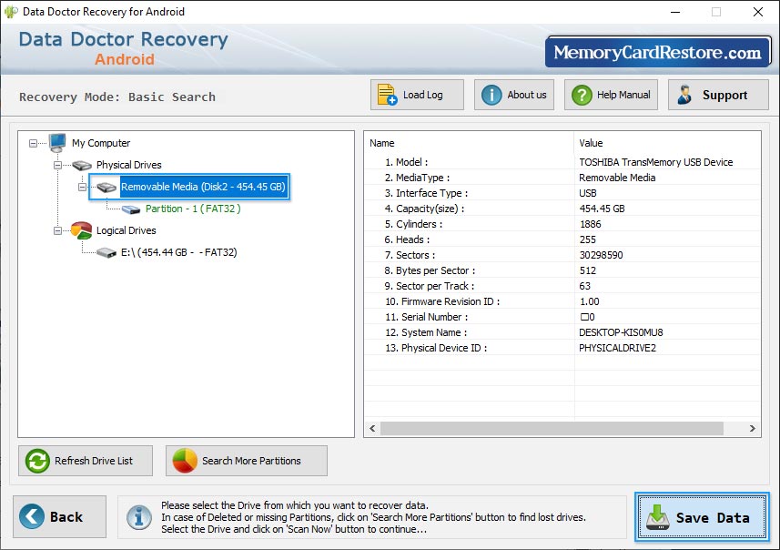Click the About us info icon
Image resolution: width=780 pixels, height=550 pixels.
coord(491,95)
